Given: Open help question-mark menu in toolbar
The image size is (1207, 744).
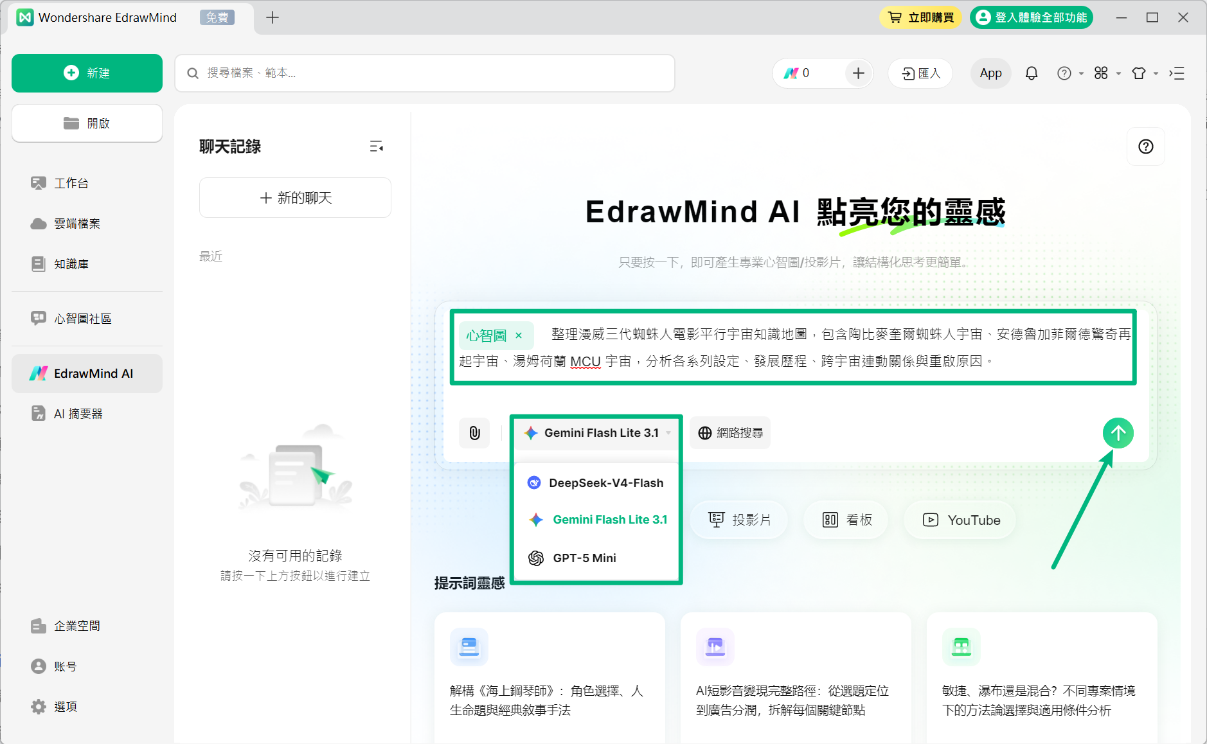Looking at the screenshot, I should click(x=1069, y=73).
